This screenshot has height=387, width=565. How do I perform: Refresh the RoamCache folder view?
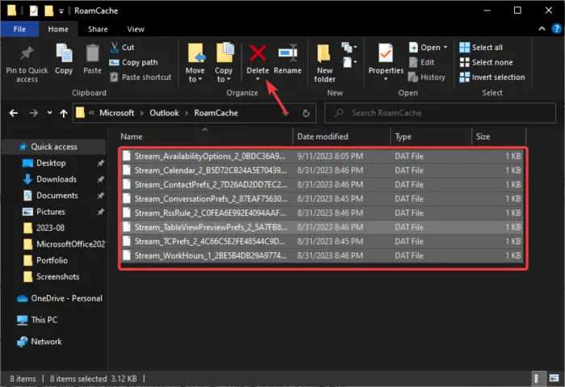(306, 114)
